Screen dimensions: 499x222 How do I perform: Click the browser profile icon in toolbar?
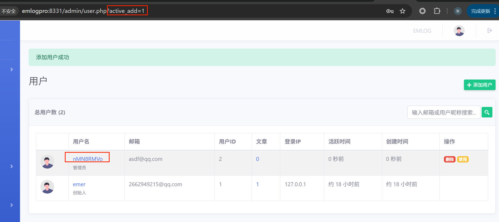458,11
